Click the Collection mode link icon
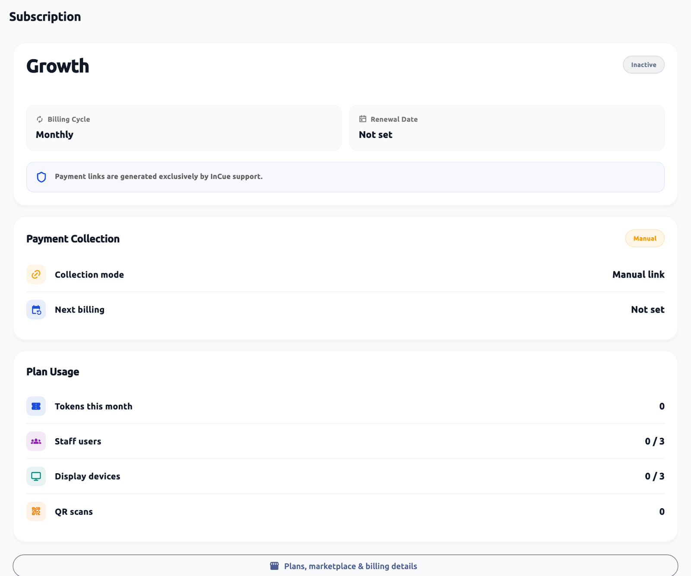 (36, 274)
